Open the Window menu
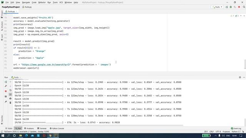Image resolution: width=246 pixels, height=138 pixels. tap(68, 3)
